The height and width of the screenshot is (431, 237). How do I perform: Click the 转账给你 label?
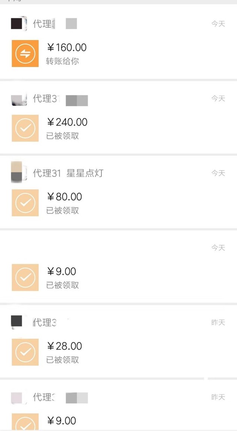tap(62, 61)
